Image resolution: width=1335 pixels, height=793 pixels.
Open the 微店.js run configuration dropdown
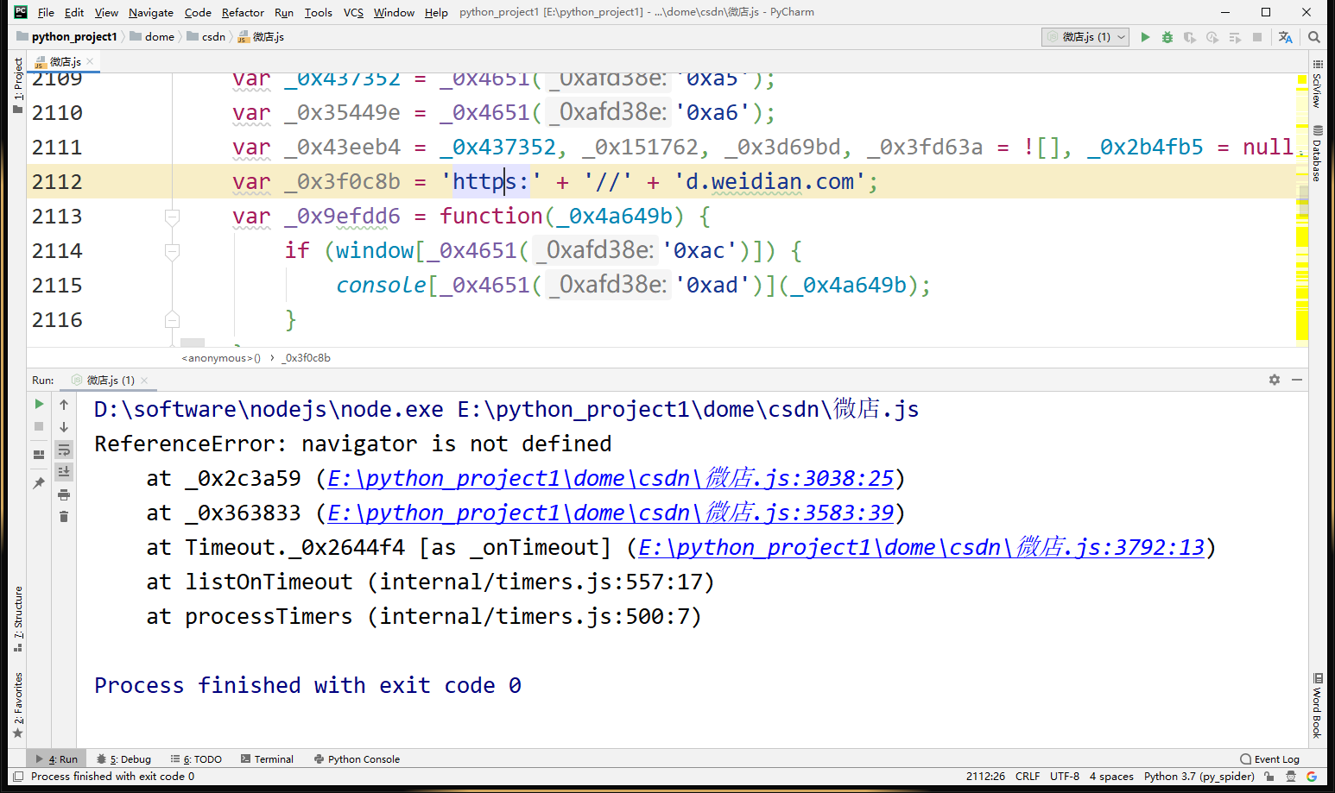[x=1086, y=37]
